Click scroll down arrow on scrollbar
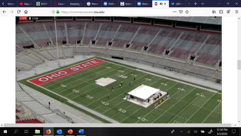Viewport: 241px width, 136px height. coord(239,121)
